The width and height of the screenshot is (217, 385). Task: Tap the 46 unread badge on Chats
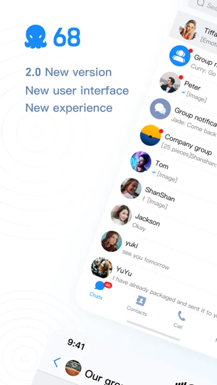click(108, 285)
